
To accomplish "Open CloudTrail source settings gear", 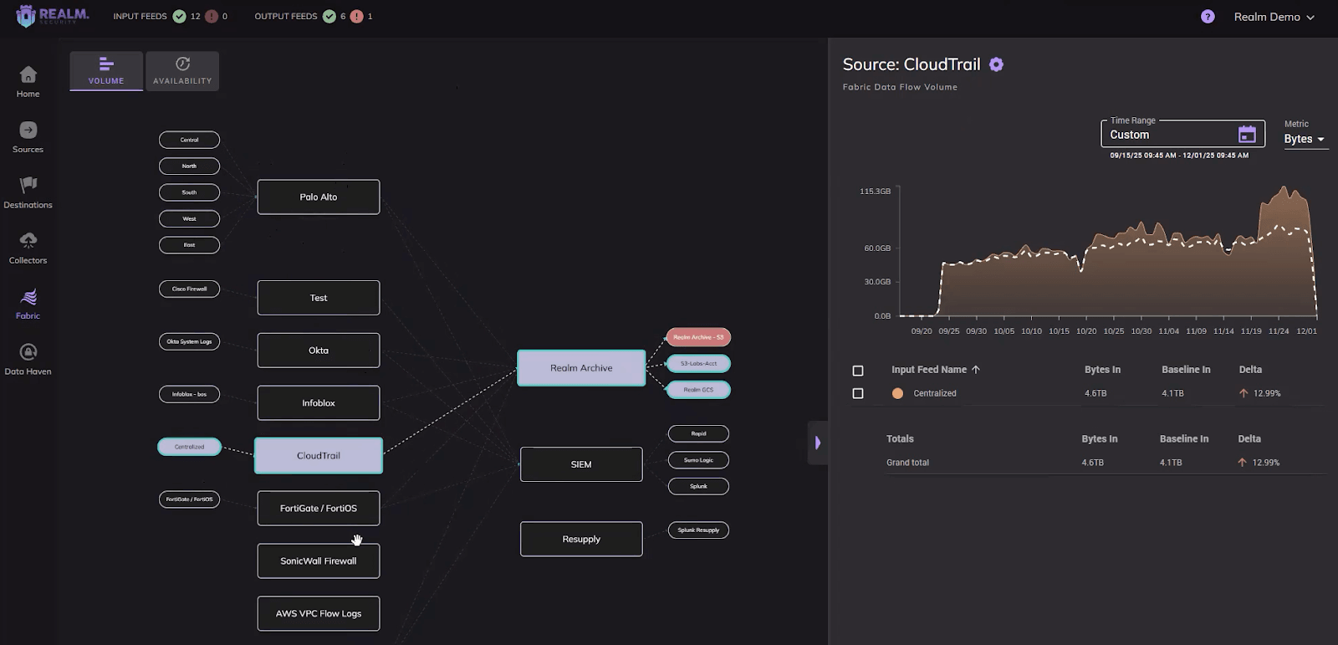I will (996, 64).
